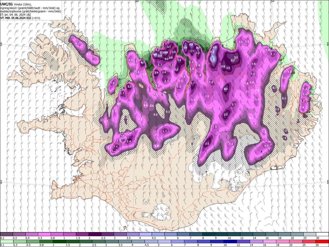Click the '15W' longitude label
Image resolution: width=329 pixels, height=247 pixels.
click(x=272, y=1)
